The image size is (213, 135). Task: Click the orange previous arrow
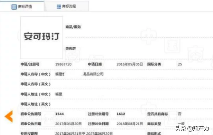[9, 116]
